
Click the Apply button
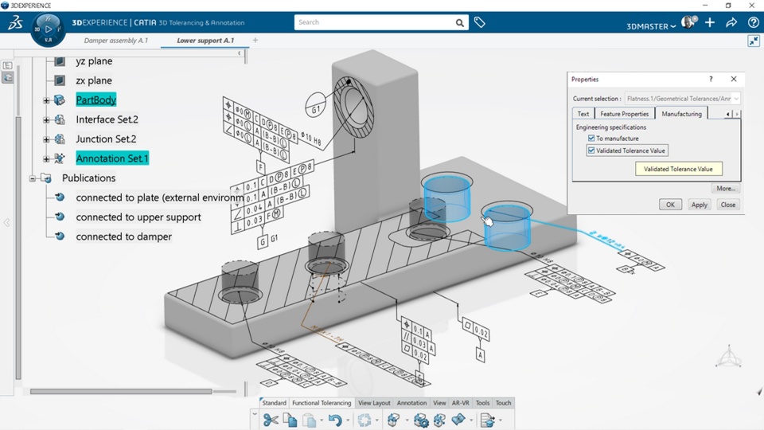tap(700, 205)
